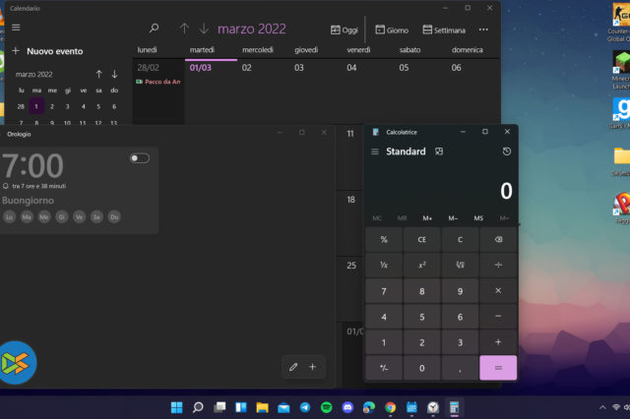The height and width of the screenshot is (419, 630).
Task: Click the plus key on Calculator
Action: [x=498, y=342]
